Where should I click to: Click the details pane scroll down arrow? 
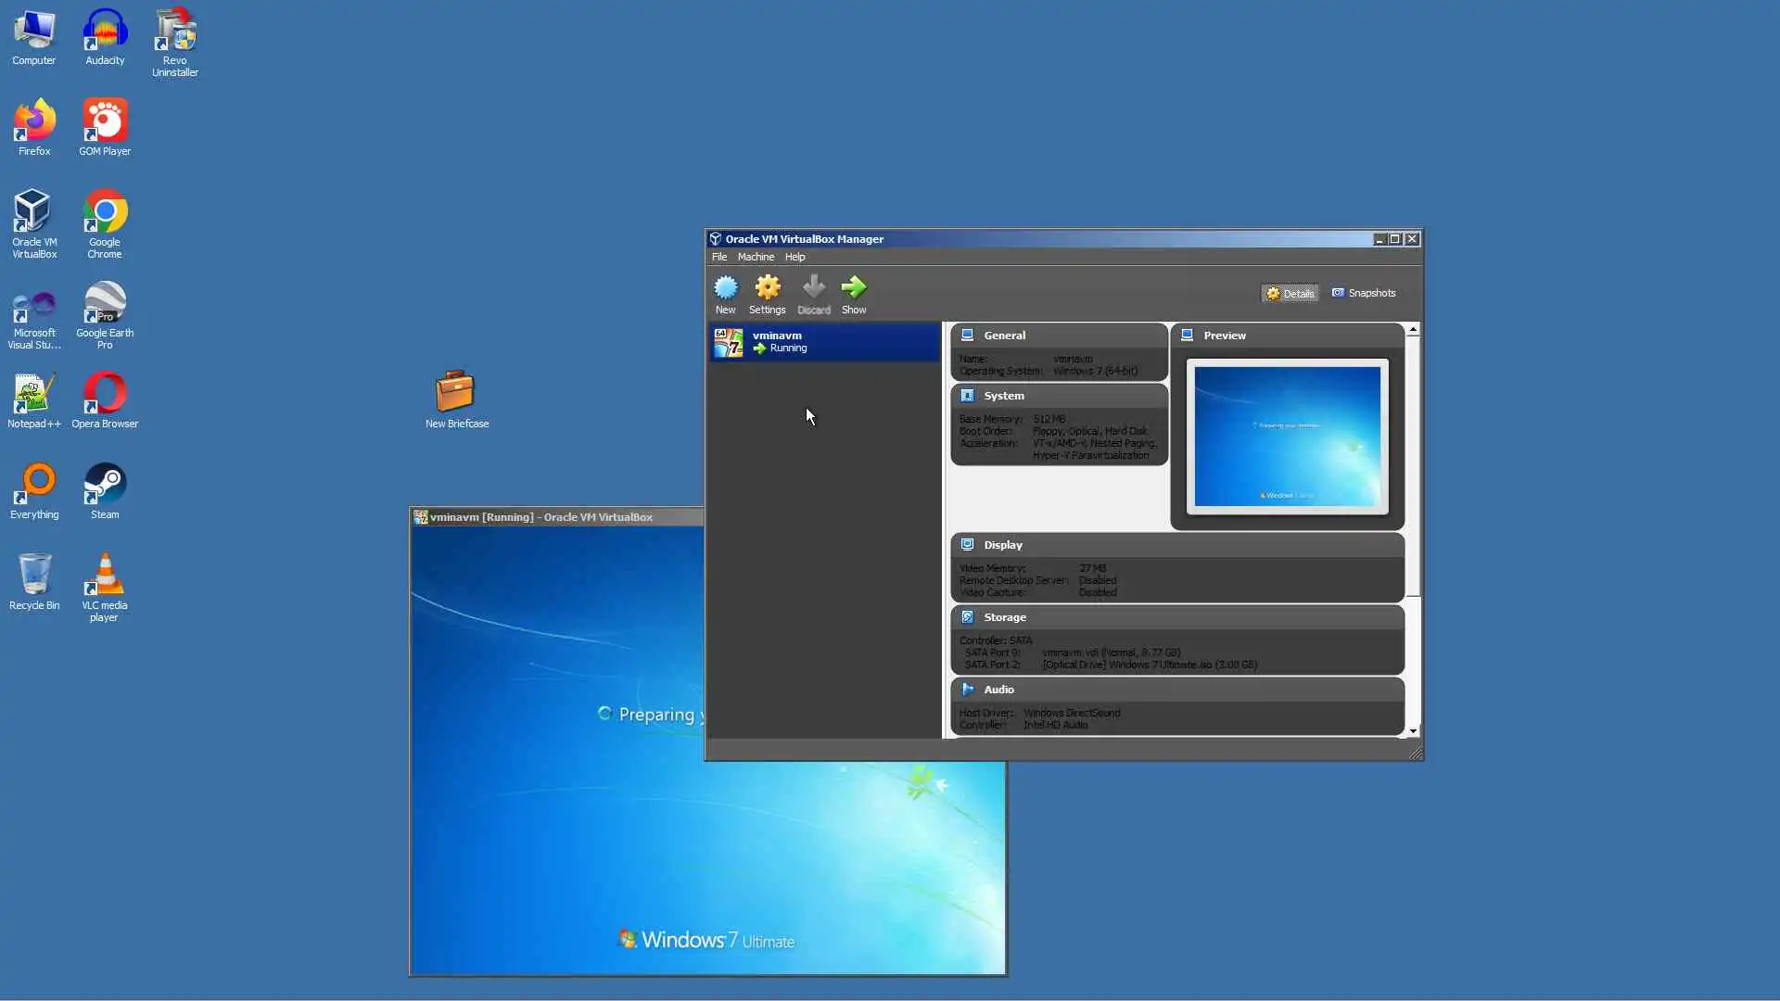pos(1413,731)
